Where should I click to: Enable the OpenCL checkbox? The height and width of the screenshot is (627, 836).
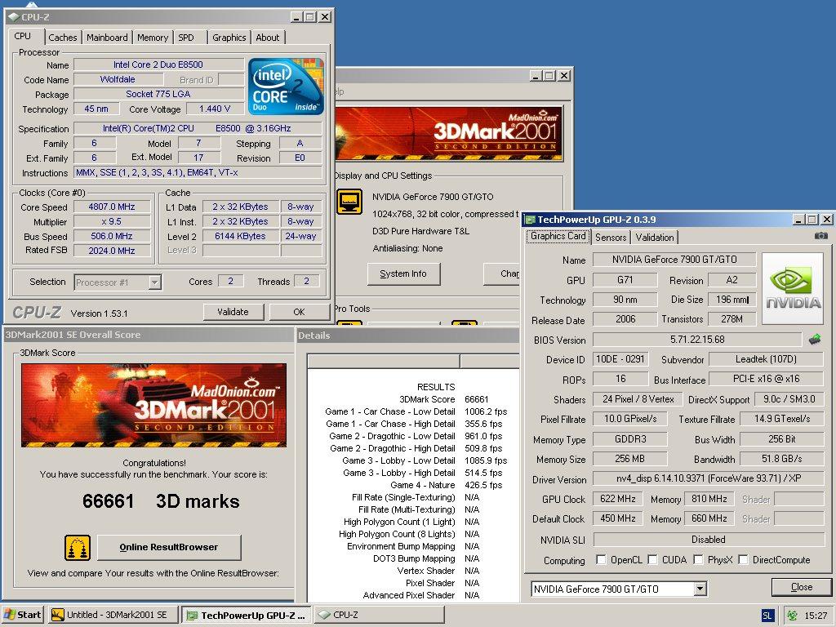click(601, 559)
